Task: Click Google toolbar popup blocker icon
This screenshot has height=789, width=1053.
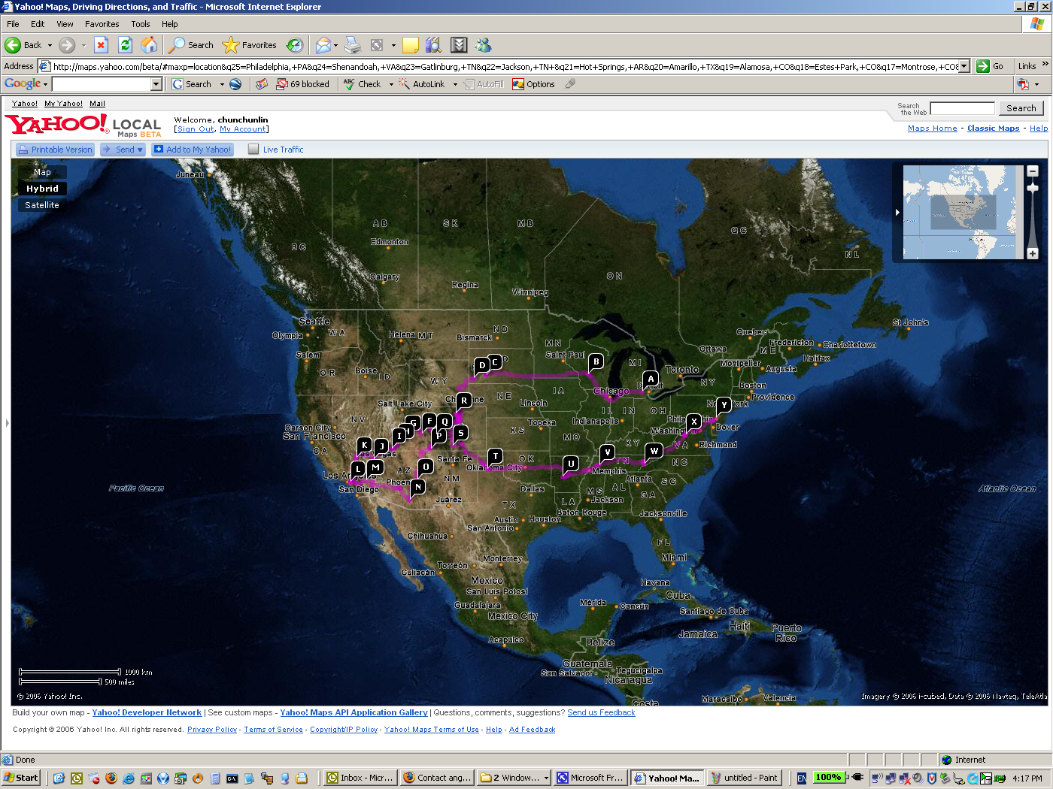Action: coord(303,84)
